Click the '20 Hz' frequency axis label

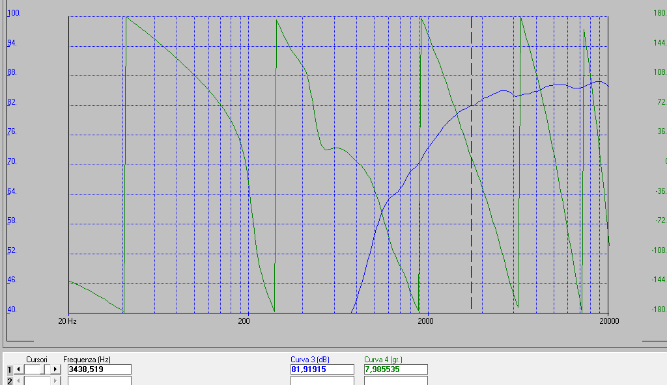click(67, 321)
